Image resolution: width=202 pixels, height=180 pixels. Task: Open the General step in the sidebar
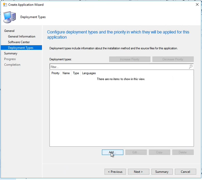pos(9,31)
